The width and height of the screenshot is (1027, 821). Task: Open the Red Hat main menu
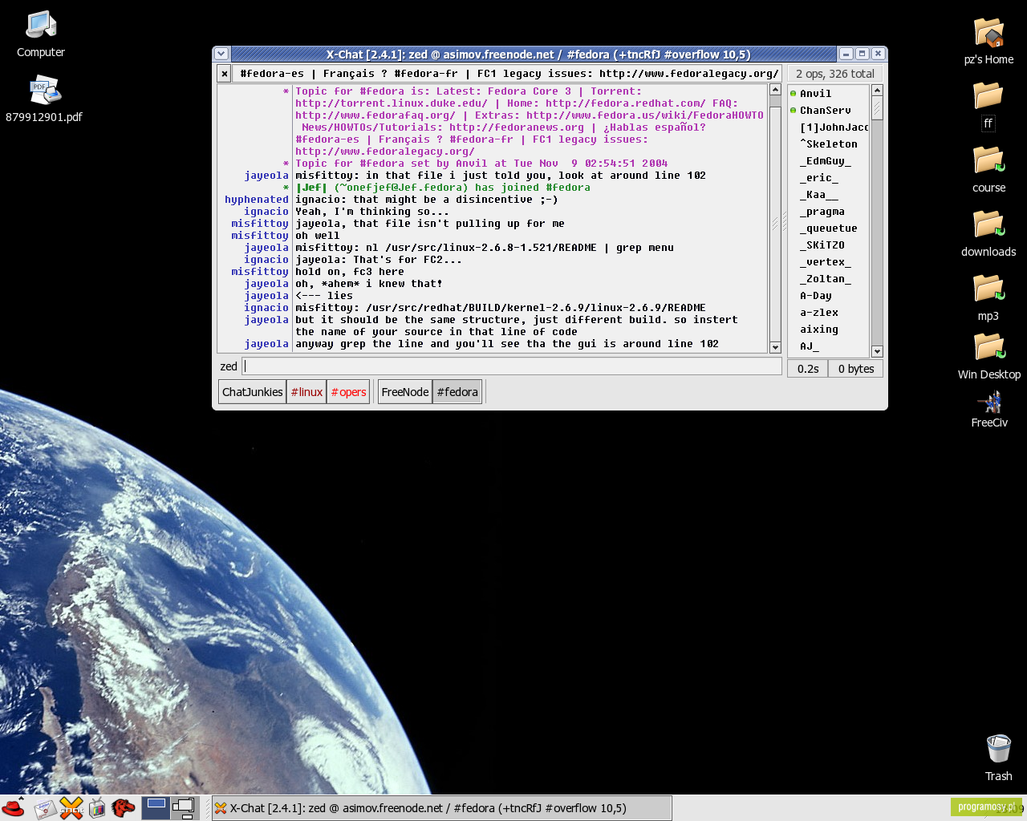click(x=14, y=807)
